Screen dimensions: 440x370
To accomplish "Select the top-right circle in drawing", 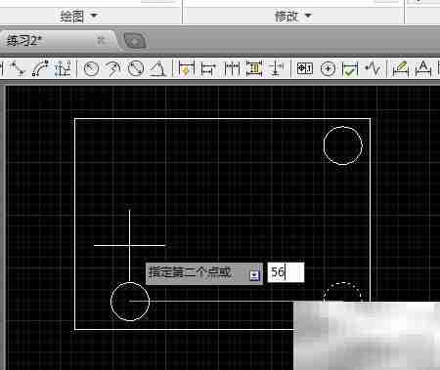I will pos(343,145).
